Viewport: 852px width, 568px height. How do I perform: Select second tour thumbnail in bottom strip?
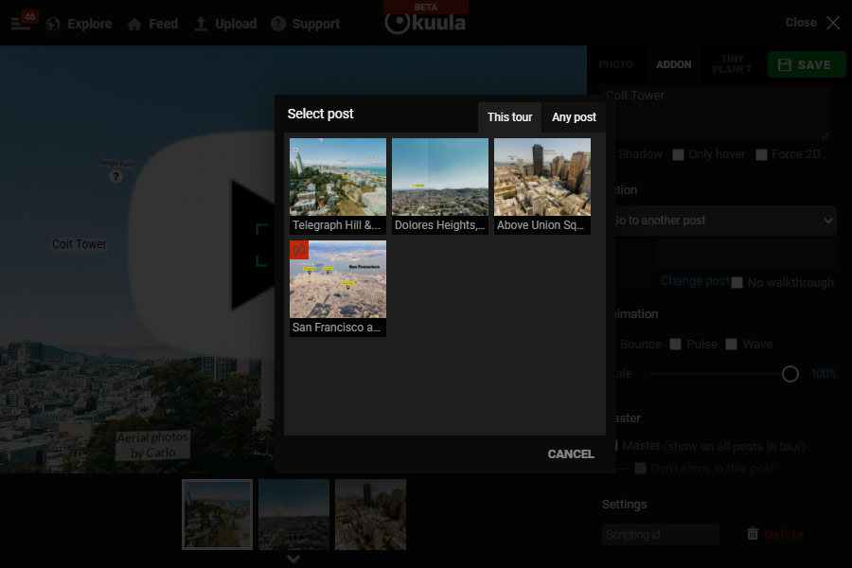click(294, 514)
